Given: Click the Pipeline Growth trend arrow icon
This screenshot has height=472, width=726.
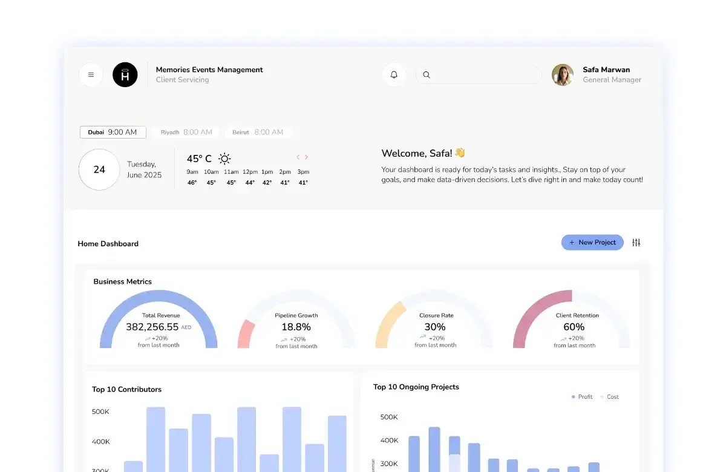Looking at the screenshot, I should pyautogui.click(x=284, y=339).
